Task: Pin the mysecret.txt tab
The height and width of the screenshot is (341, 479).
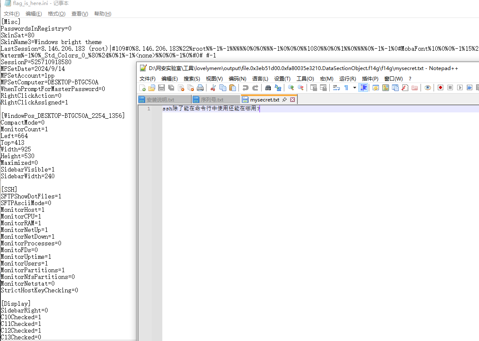Action: click(284, 100)
